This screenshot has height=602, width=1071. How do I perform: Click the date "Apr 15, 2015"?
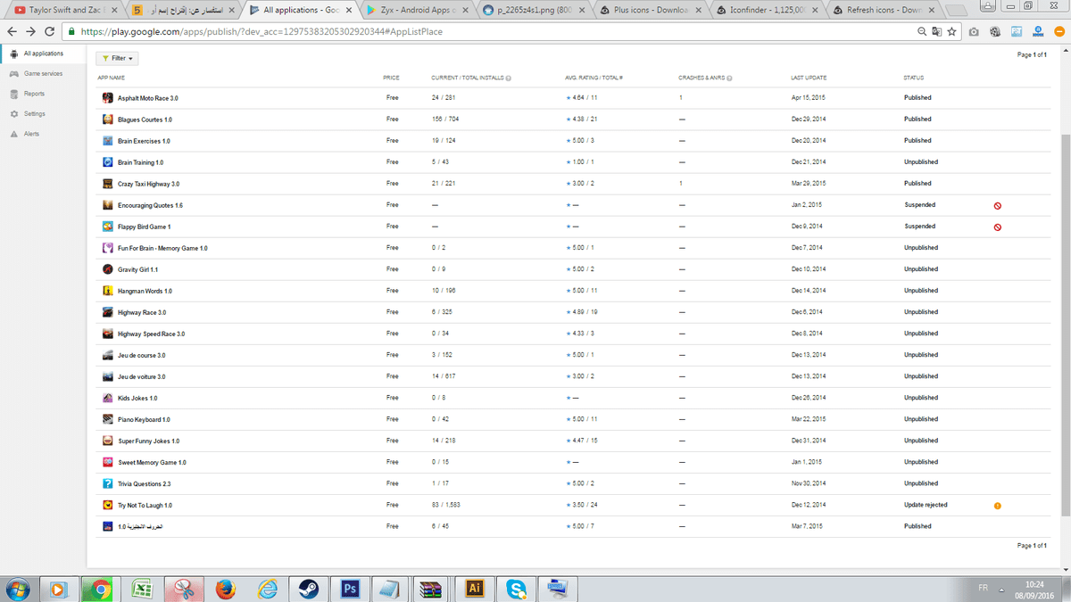[808, 98]
